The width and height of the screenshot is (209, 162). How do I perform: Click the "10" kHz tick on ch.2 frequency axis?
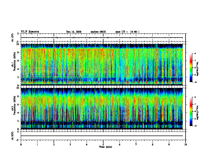click(x=18, y=88)
